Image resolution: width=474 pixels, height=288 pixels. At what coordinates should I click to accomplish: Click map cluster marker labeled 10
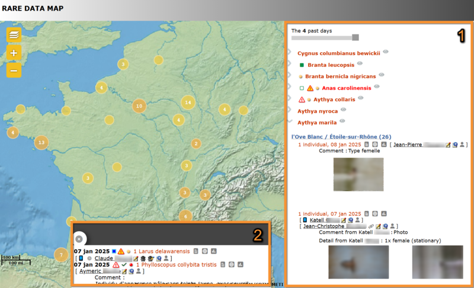click(x=139, y=106)
